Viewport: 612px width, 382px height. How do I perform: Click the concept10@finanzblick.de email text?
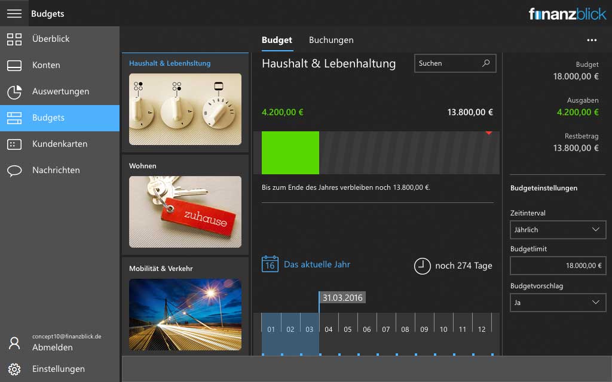pos(67,337)
